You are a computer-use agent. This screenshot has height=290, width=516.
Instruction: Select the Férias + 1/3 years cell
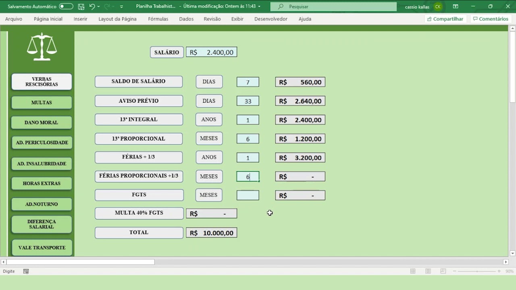click(x=248, y=158)
